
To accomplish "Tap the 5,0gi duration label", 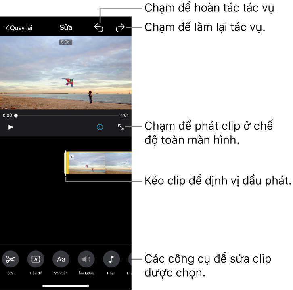I will point(66,42).
